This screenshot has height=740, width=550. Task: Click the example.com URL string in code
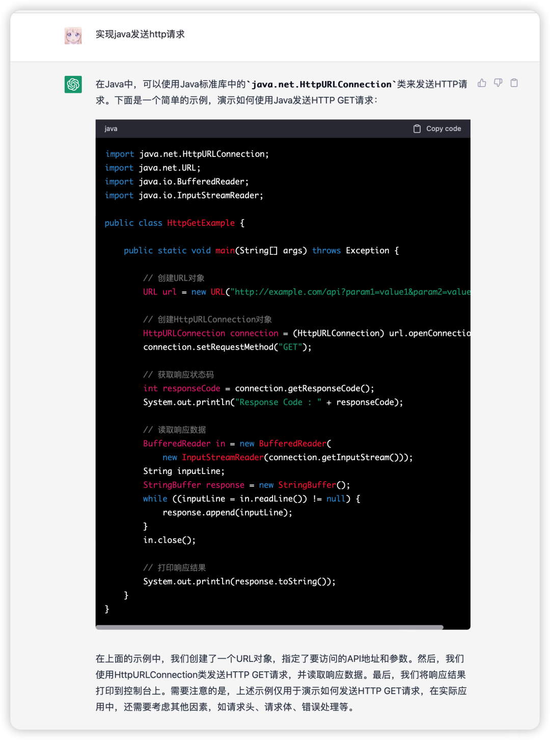(351, 292)
